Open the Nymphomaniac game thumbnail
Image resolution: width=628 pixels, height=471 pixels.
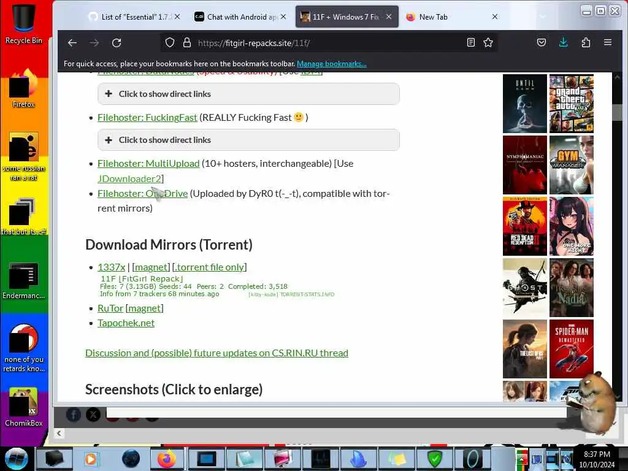[525, 164]
